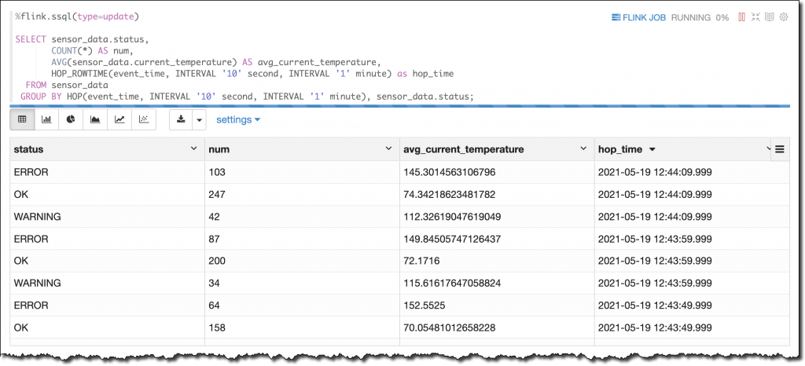Open avg_current_temperature column menu chevron

click(x=583, y=148)
